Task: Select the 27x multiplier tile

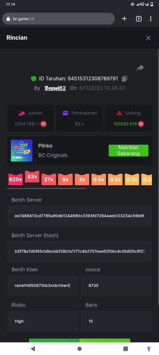Action: pos(49,179)
